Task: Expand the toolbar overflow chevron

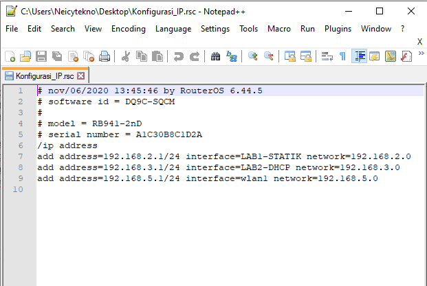Action: tap(421, 53)
